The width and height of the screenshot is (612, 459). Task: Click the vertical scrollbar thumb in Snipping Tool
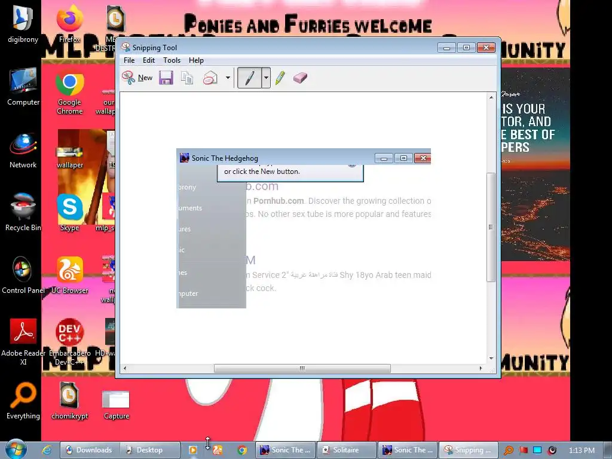click(491, 227)
